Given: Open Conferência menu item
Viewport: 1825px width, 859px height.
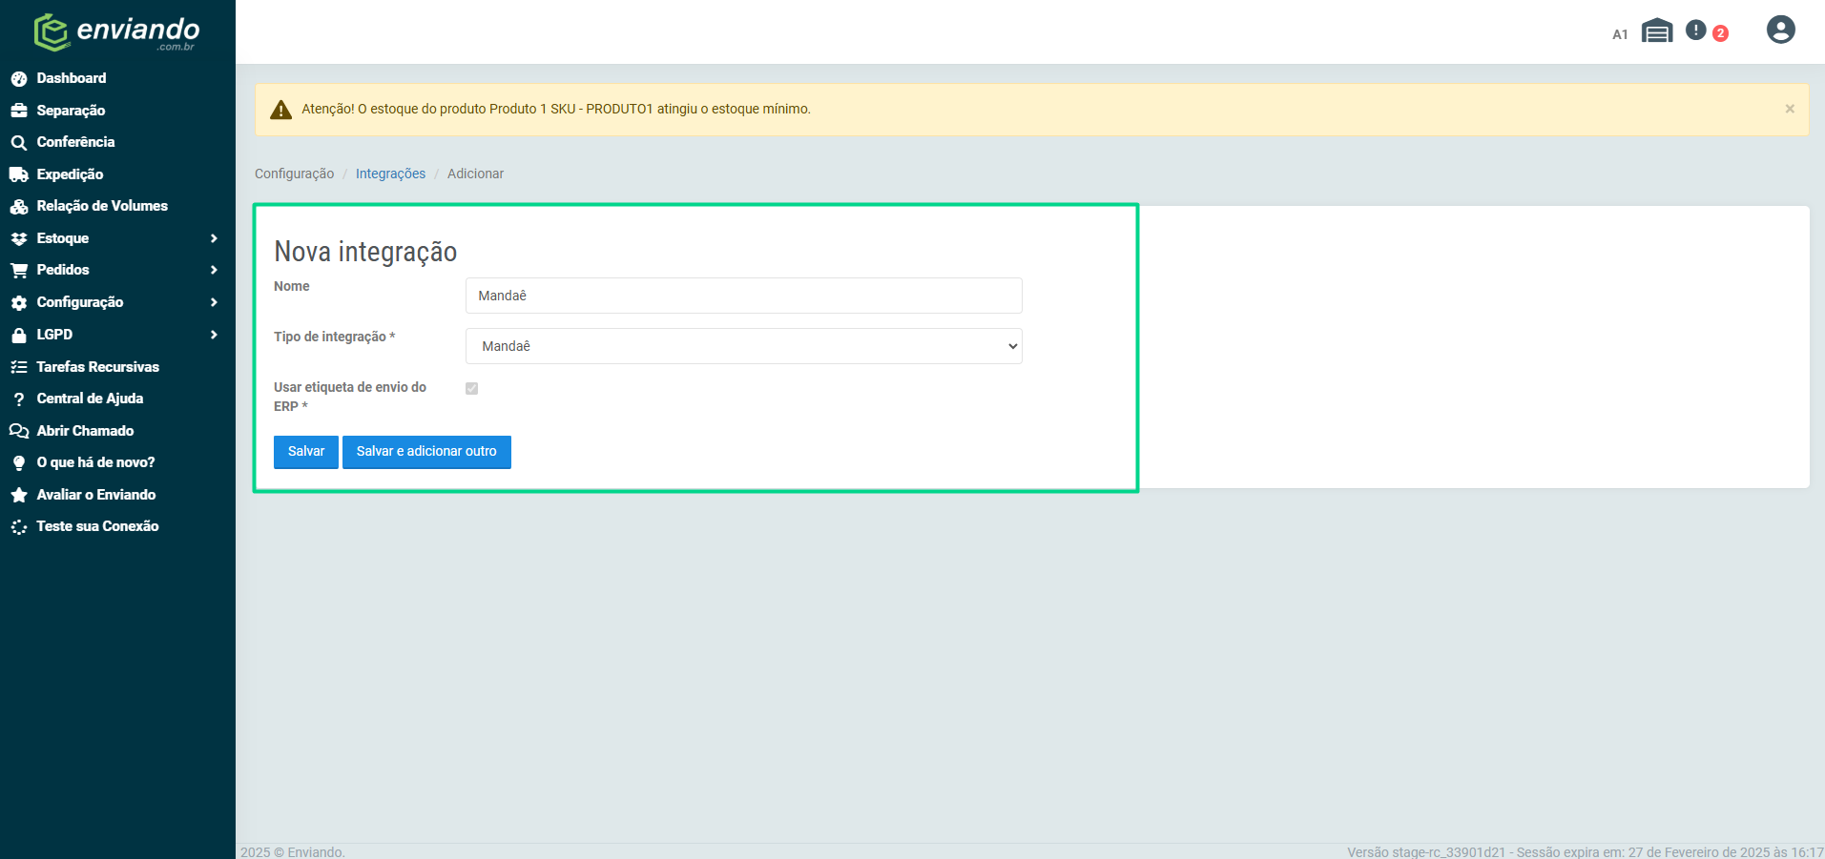Looking at the screenshot, I should pos(75,142).
